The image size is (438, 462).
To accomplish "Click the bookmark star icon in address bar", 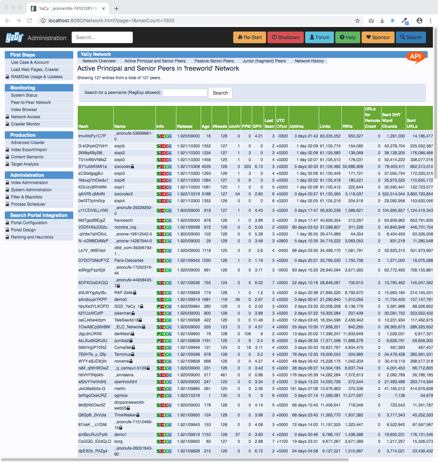I will (358, 21).
